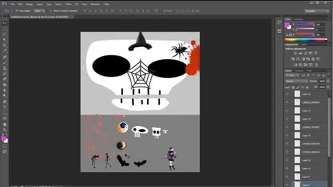This screenshot has width=333, height=187.
Task: Click the layer Opacity value field
Action: [323, 81]
